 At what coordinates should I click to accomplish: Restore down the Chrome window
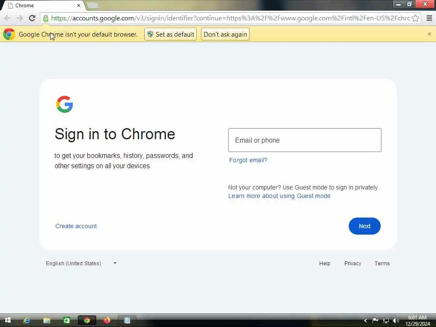point(409,4)
